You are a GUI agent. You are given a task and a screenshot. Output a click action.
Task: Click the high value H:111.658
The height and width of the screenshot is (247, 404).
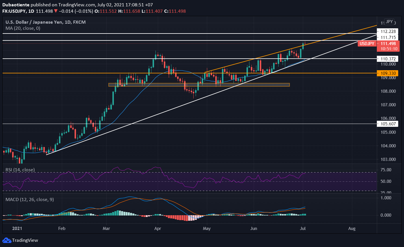point(129,11)
